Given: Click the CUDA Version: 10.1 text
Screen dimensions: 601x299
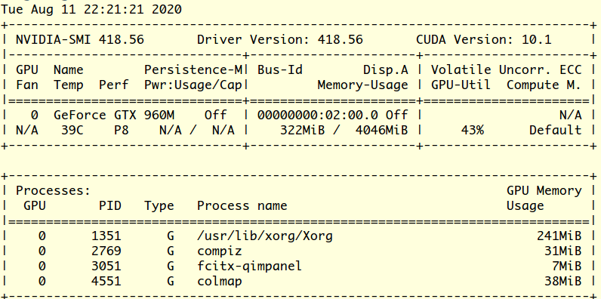Looking at the screenshot, I should [484, 39].
